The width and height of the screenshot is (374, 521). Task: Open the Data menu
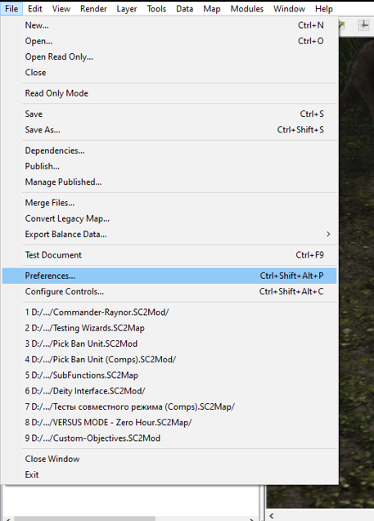pos(184,9)
